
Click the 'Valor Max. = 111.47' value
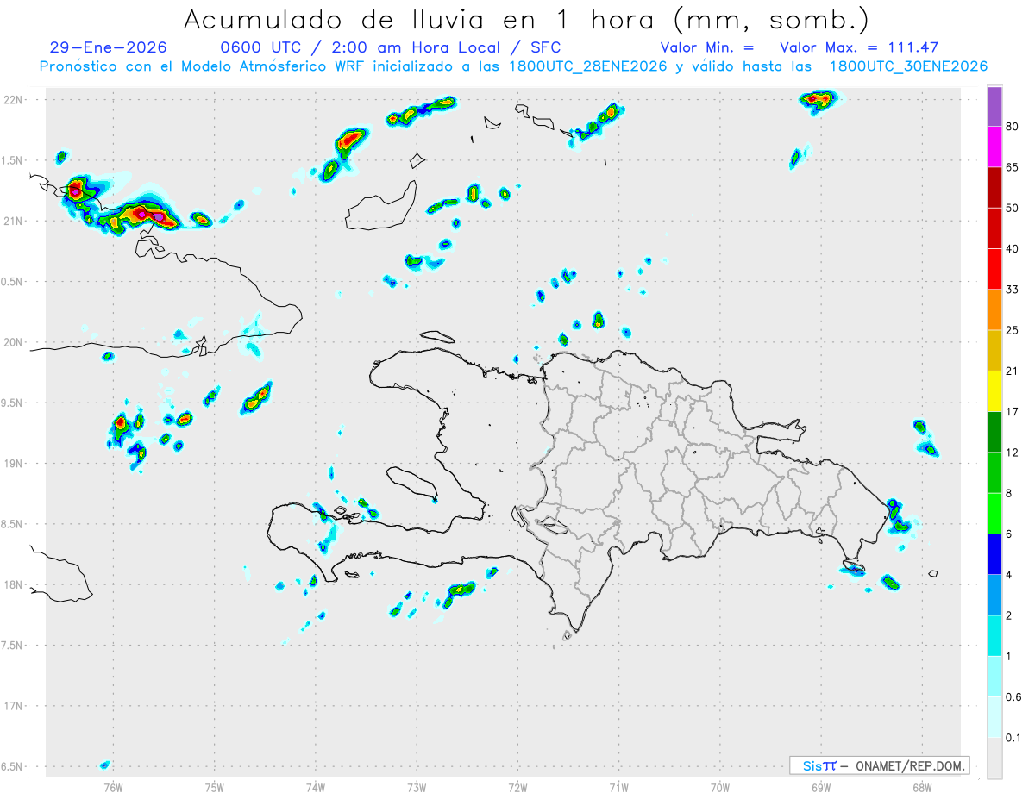click(x=859, y=47)
